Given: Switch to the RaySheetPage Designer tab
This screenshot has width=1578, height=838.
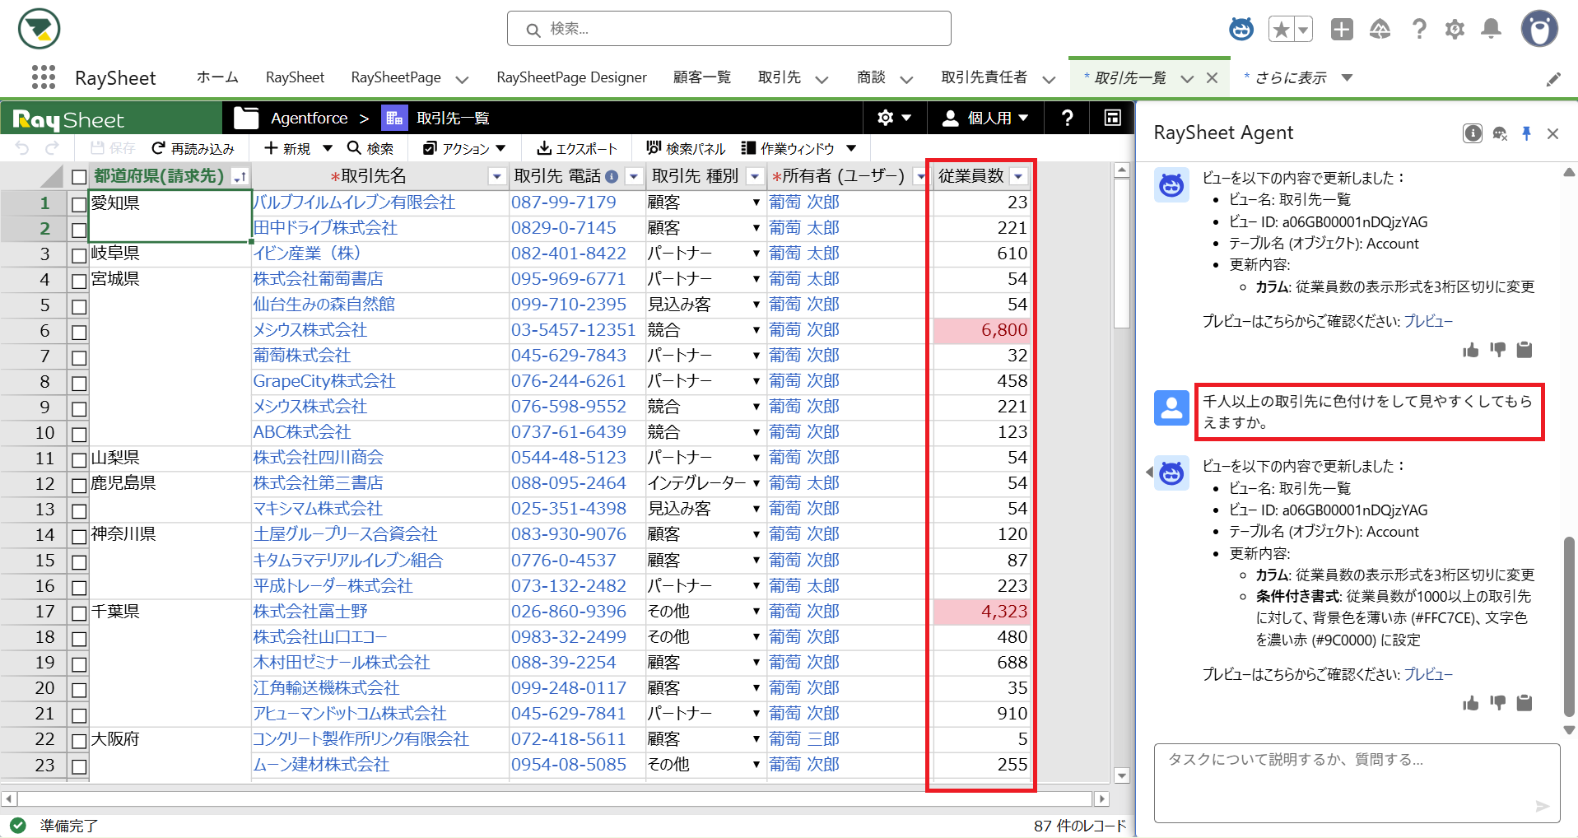Looking at the screenshot, I should 571,77.
